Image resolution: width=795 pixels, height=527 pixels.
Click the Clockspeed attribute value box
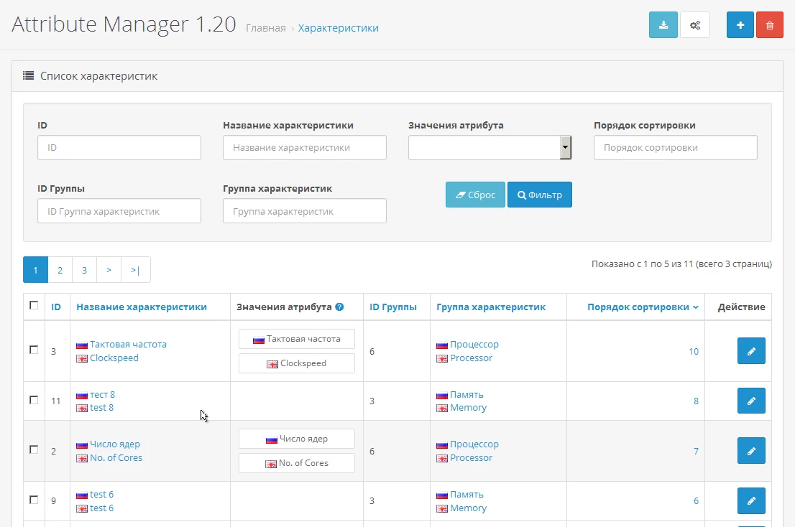[297, 363]
